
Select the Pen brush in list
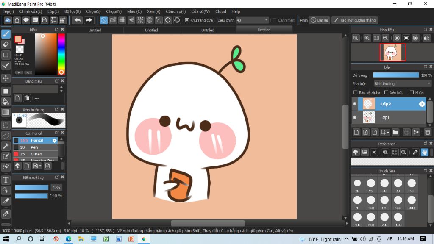[x=35, y=147]
